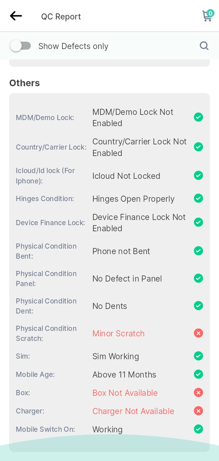The width and height of the screenshot is (219, 461).
Task: Tap the Box Not Available text
Action: coord(125,393)
